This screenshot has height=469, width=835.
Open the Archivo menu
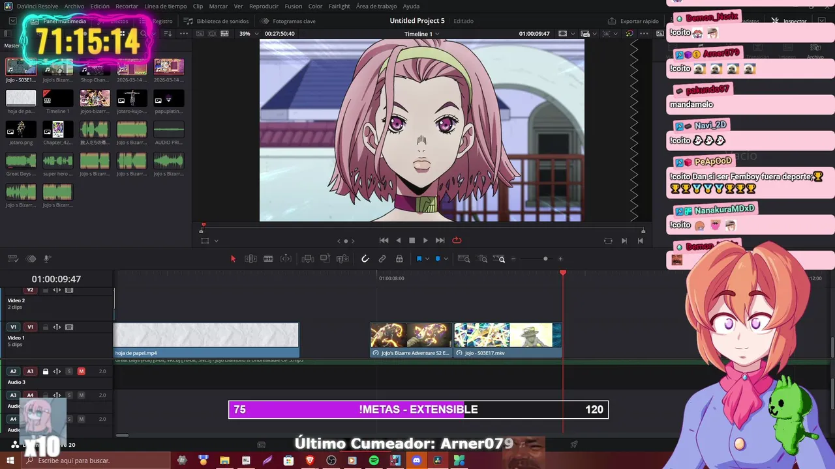click(74, 6)
